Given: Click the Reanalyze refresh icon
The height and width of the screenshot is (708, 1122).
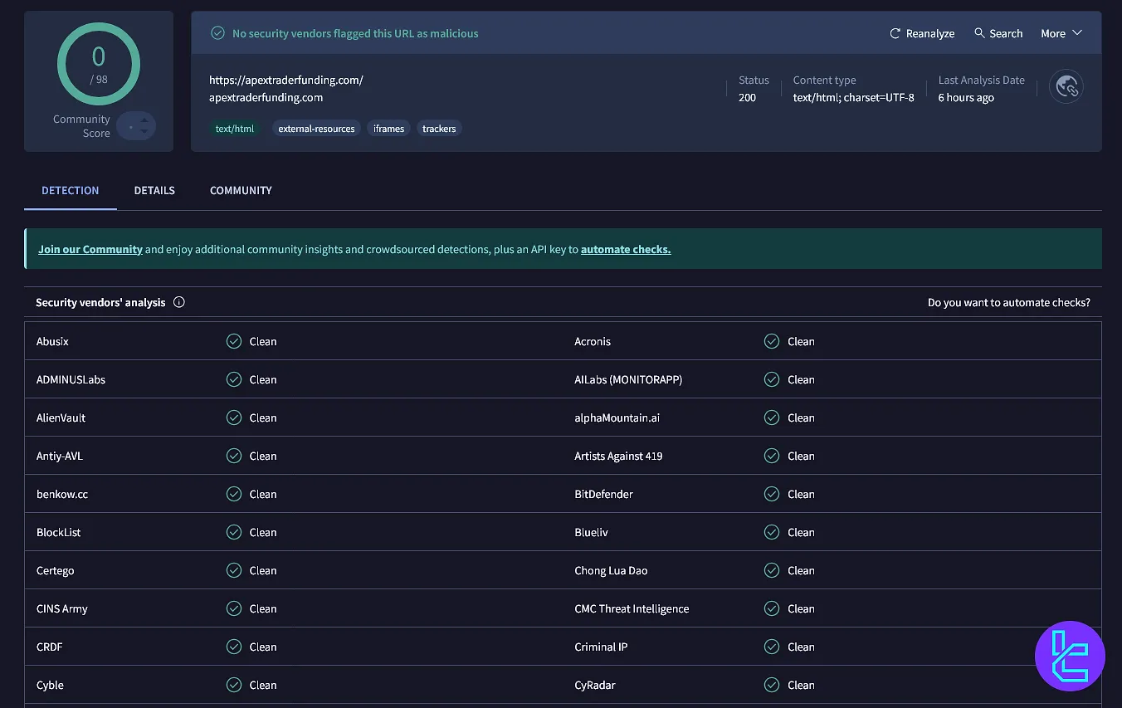Looking at the screenshot, I should (x=894, y=33).
